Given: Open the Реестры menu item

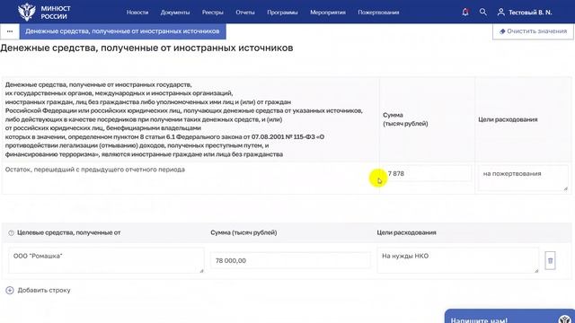Looking at the screenshot, I should 213,12.
